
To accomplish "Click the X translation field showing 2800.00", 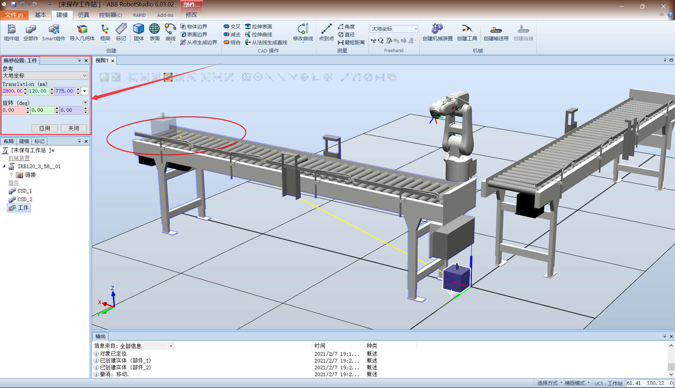I will (x=12, y=91).
